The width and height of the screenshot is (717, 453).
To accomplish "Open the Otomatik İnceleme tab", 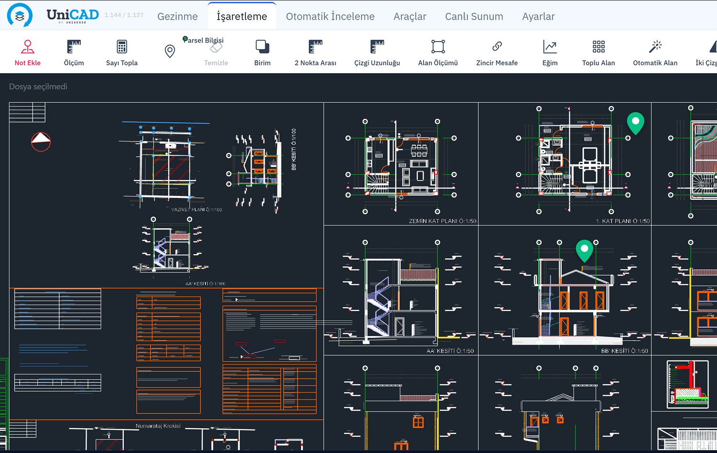I will pos(330,16).
